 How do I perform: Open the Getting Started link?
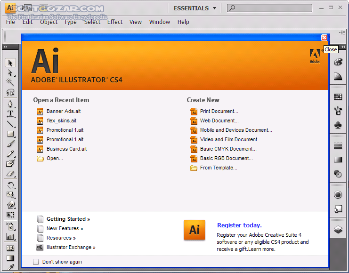[x=68, y=219]
